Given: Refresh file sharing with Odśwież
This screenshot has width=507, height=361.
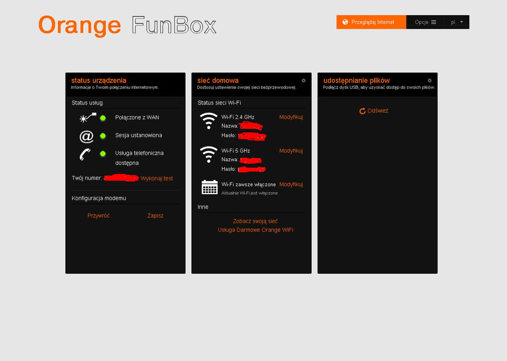Looking at the screenshot, I should click(374, 111).
